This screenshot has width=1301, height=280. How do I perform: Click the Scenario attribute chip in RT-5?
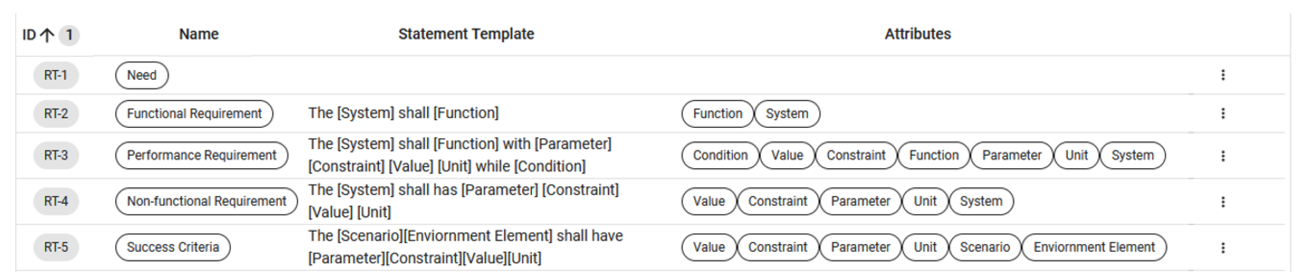pos(984,247)
